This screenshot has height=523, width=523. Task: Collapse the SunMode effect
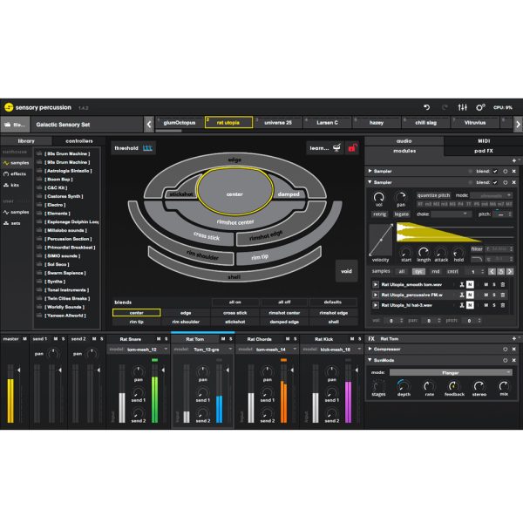pos(370,360)
